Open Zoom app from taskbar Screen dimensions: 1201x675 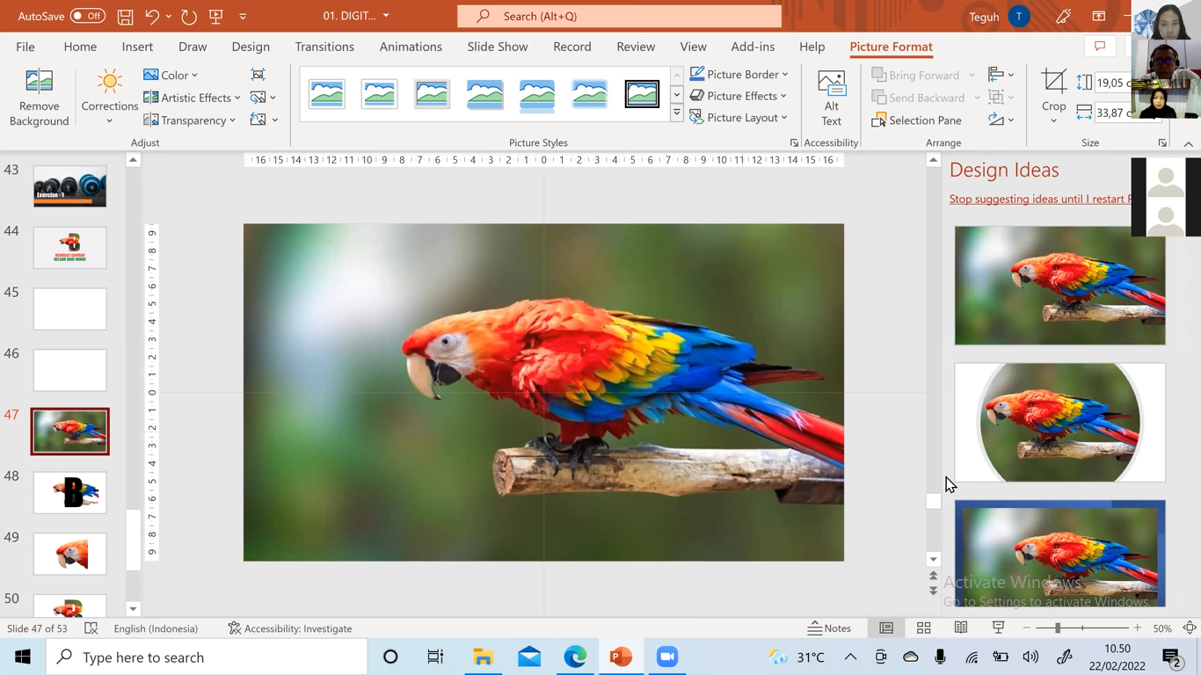point(667,657)
